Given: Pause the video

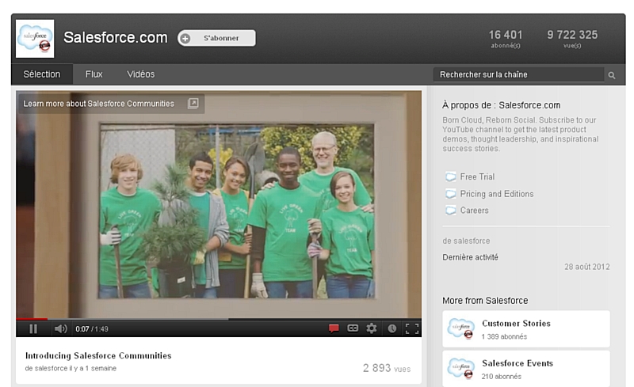Looking at the screenshot, I should pos(33,328).
